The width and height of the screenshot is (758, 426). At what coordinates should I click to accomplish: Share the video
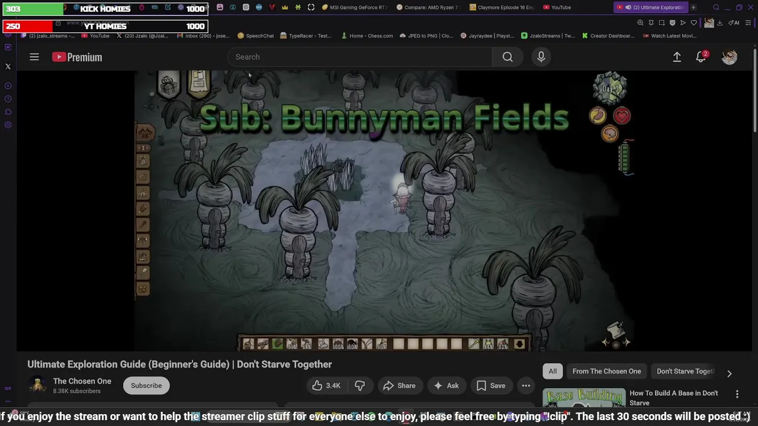click(x=400, y=386)
